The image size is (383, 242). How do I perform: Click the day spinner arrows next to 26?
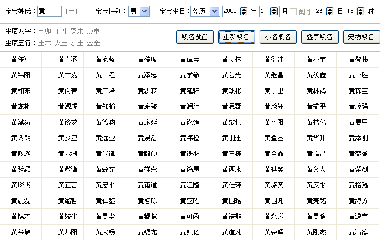[329, 11]
